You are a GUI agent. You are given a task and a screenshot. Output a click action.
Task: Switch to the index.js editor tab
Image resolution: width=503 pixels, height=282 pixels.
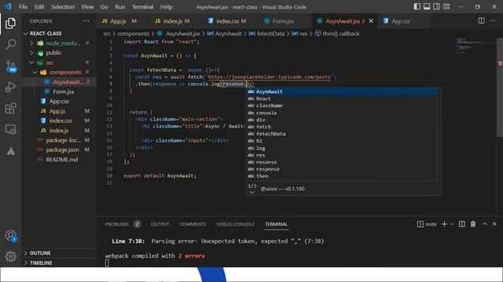tap(172, 21)
